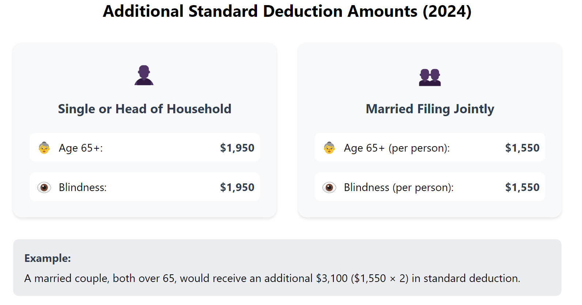Click the 'Additional Standard Deduction Amounts (2024)' title
Viewport: 582px width, 305px height.
(287, 11)
